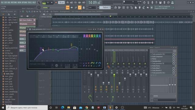Toggle wait for input icon
The width and height of the screenshot is (195, 110).
72,2
